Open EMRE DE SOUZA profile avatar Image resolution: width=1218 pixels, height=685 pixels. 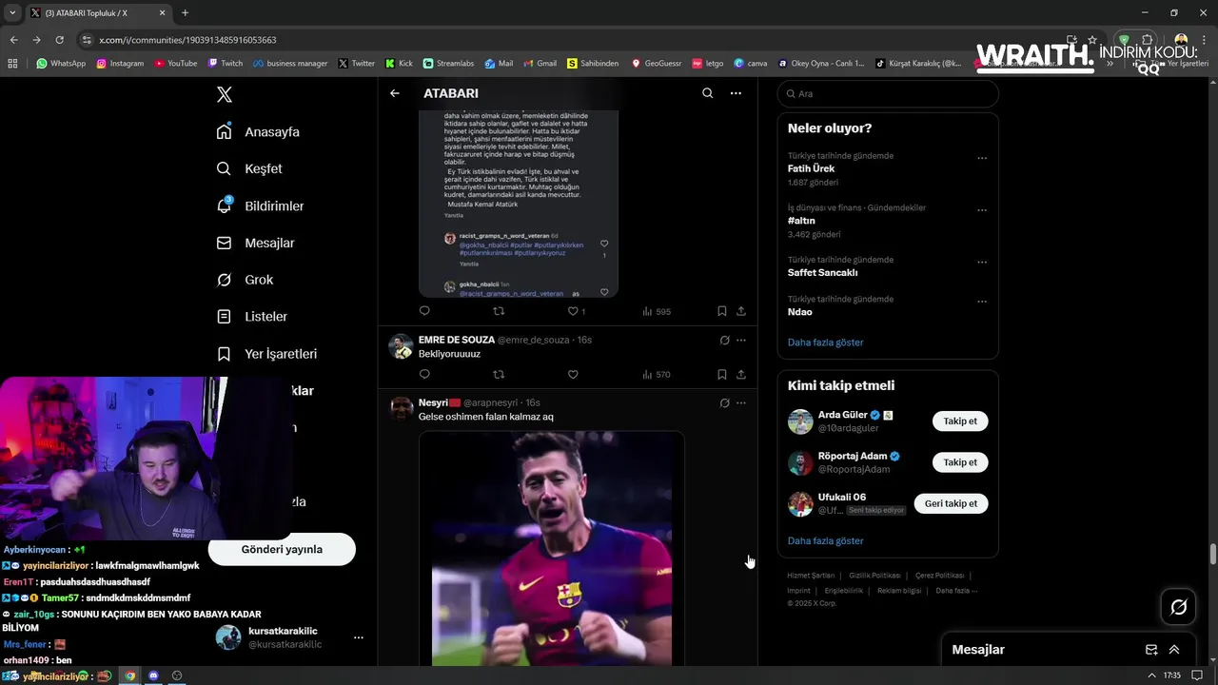[x=401, y=346]
